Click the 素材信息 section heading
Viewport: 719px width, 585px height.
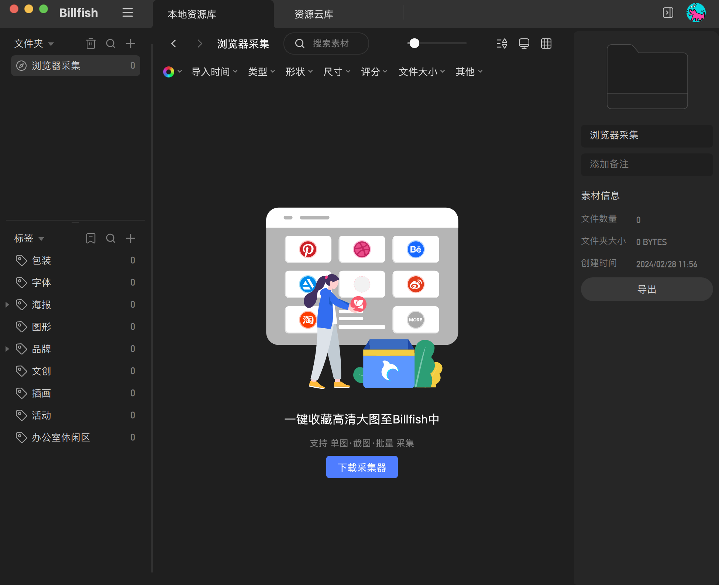(x=600, y=195)
